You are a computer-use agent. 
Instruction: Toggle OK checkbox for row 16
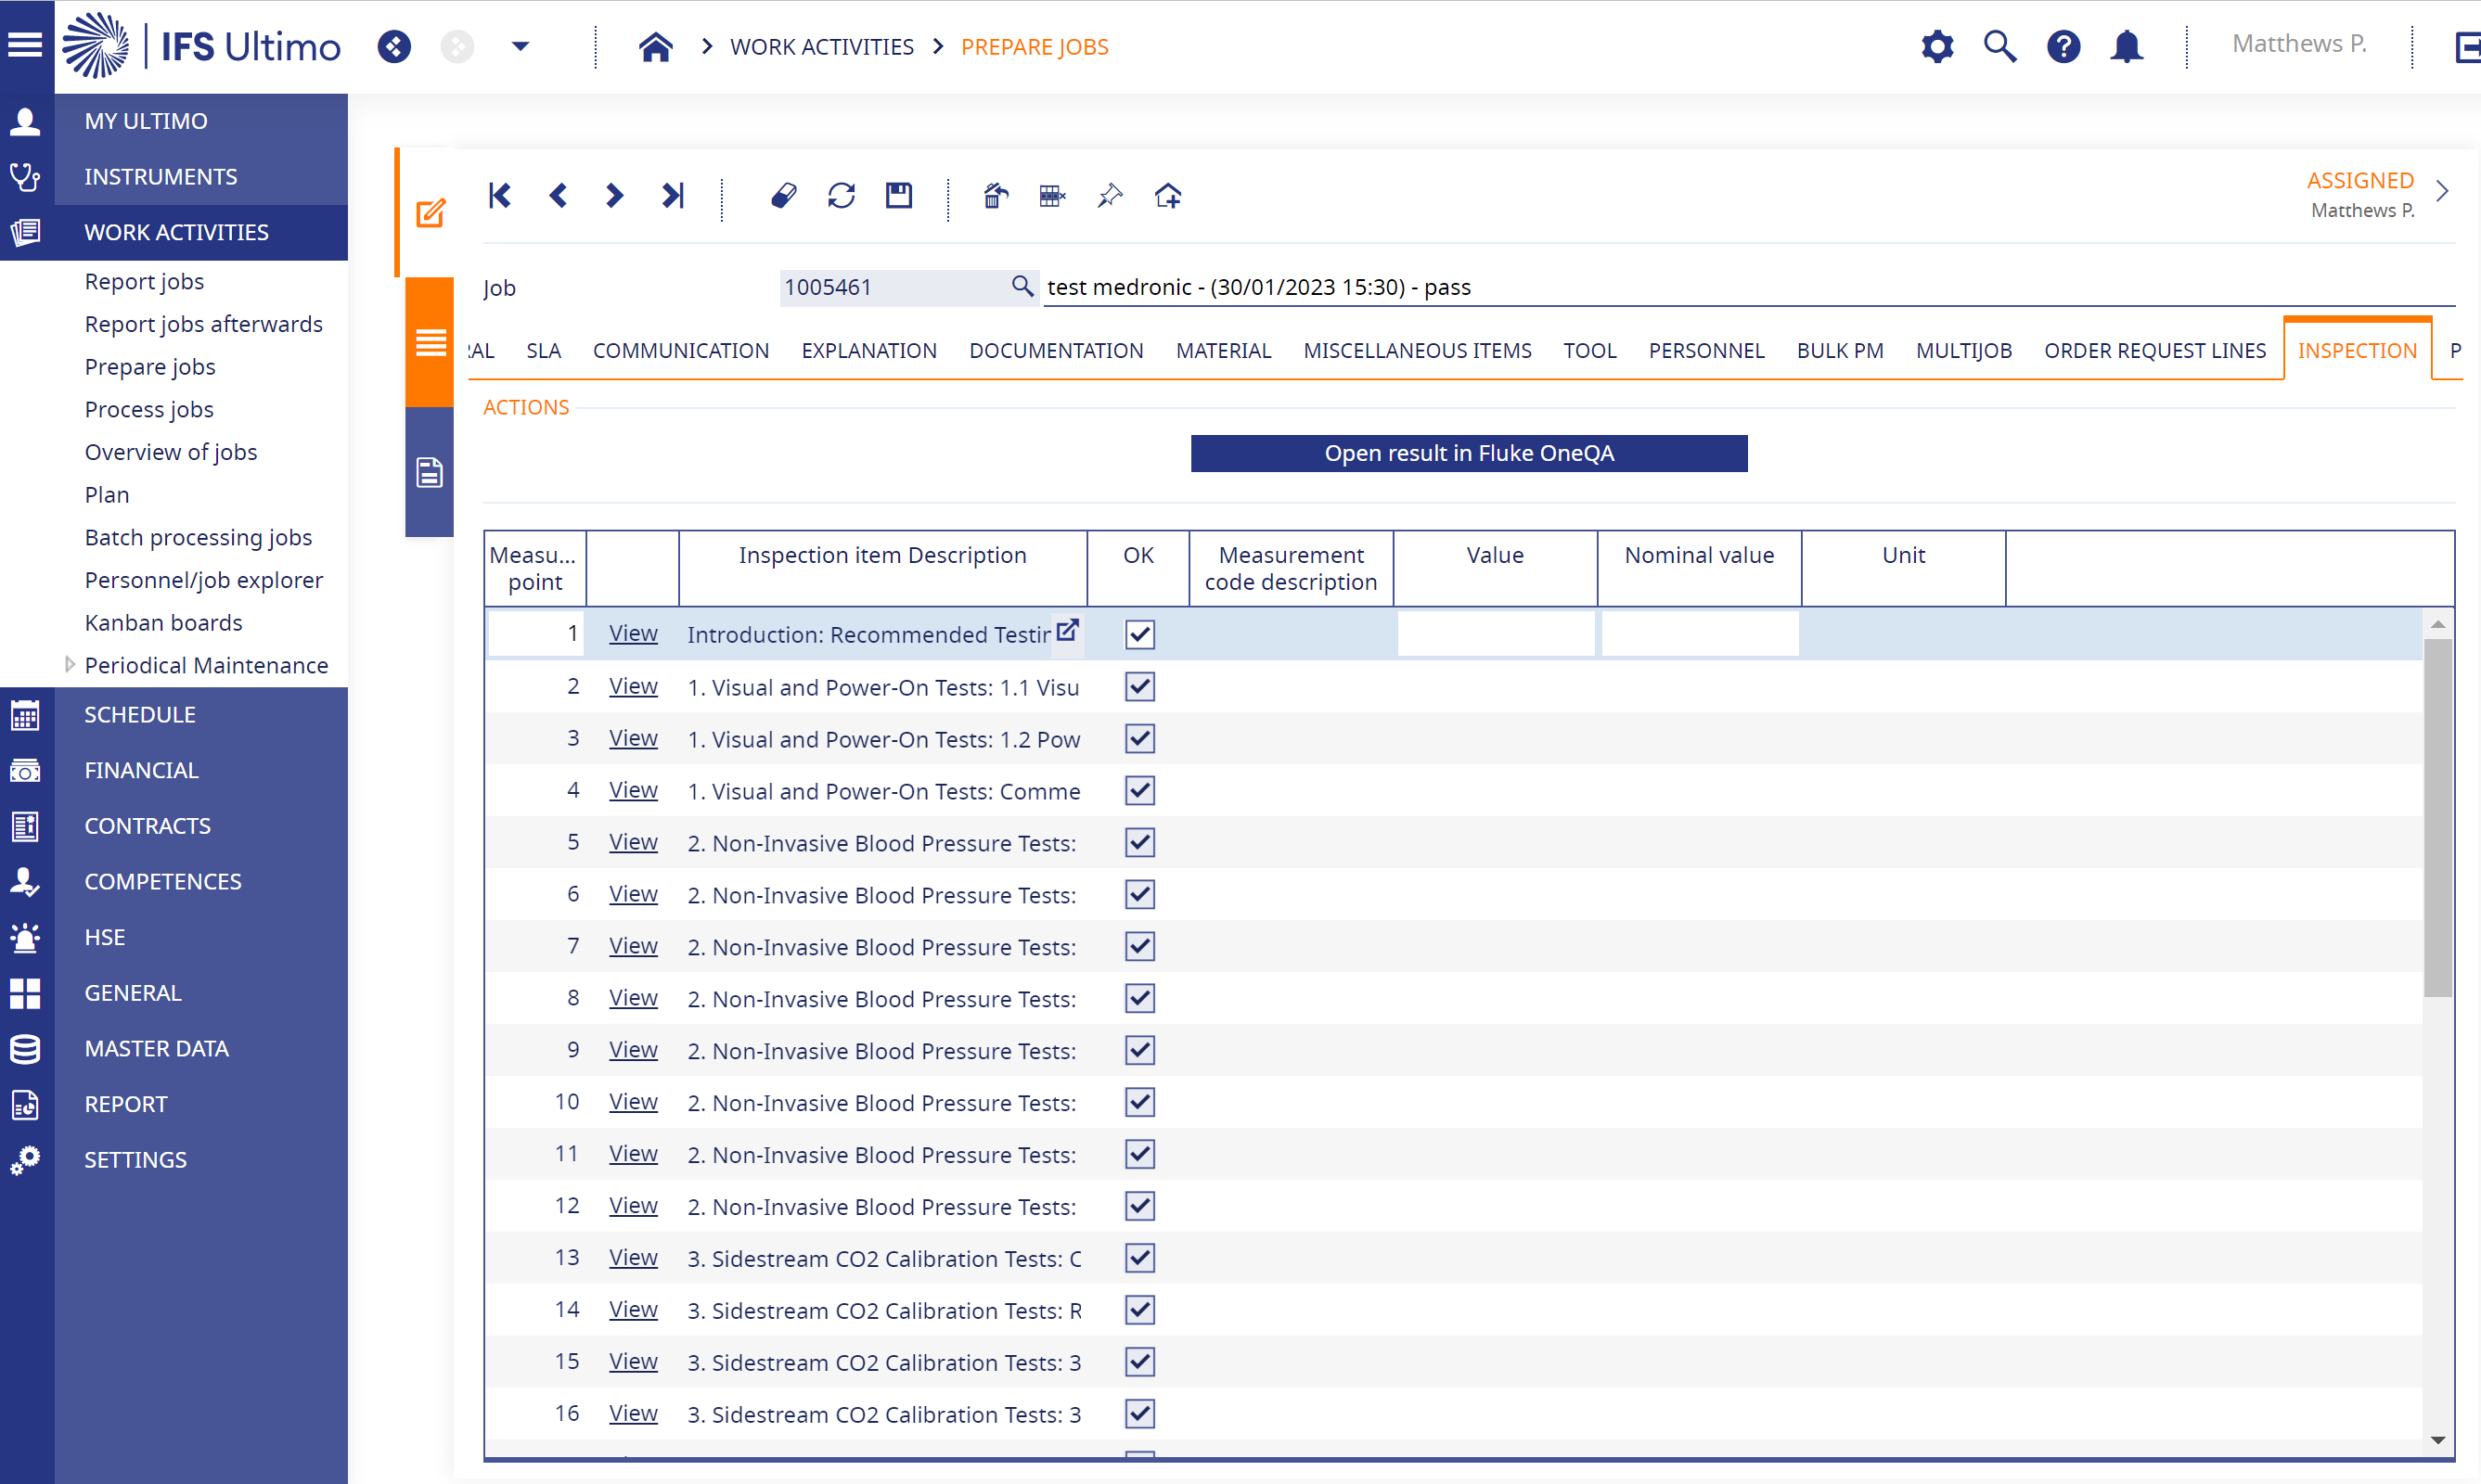[x=1139, y=1414]
